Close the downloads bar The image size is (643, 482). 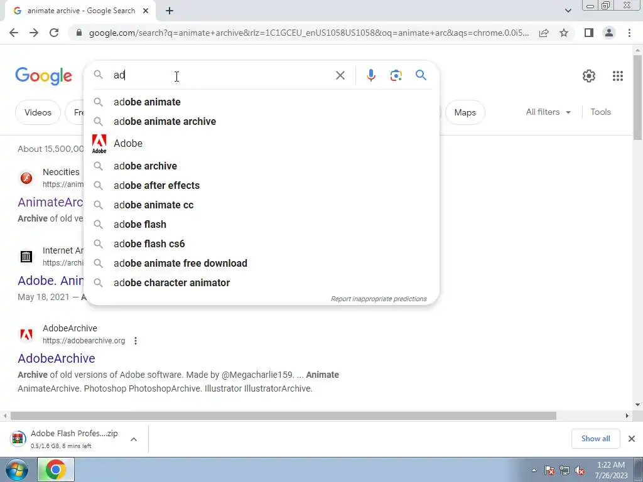point(632,439)
